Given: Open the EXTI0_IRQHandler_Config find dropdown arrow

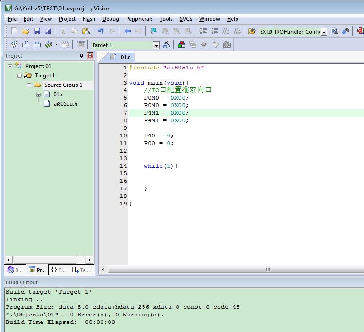Looking at the screenshot, I should pyautogui.click(x=324, y=32).
